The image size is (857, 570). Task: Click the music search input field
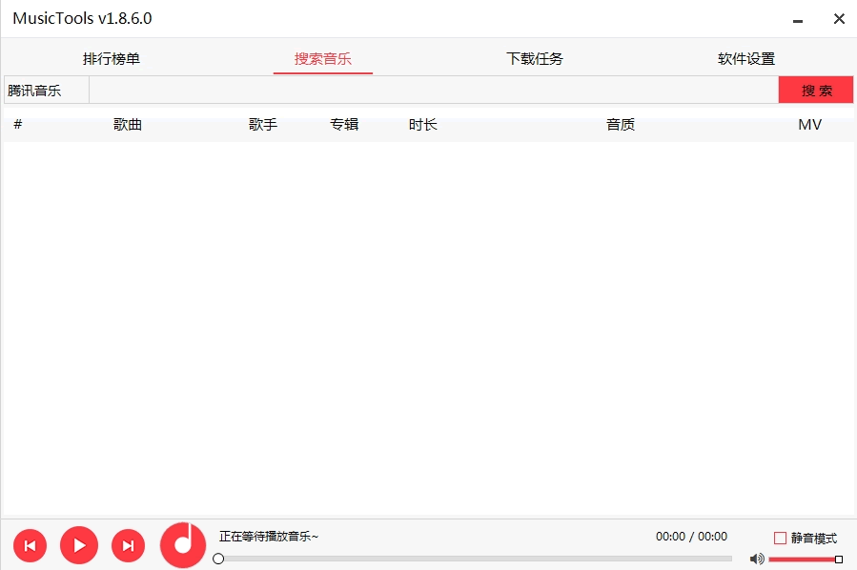(x=433, y=91)
